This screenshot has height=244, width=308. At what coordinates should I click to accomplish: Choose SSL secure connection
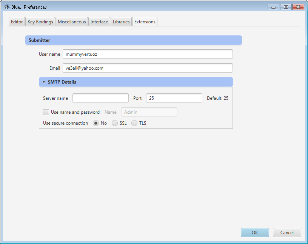[x=114, y=123]
